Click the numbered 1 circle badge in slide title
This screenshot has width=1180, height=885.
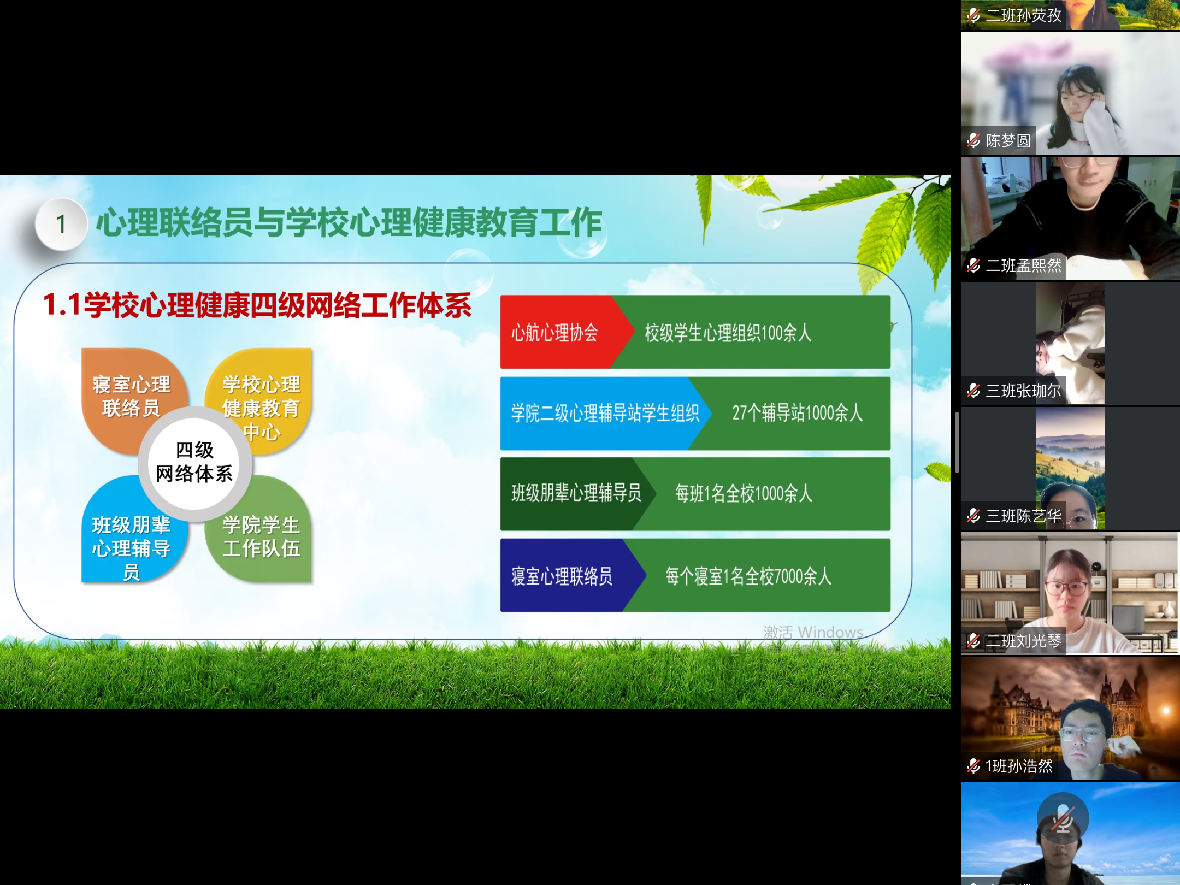tap(61, 224)
